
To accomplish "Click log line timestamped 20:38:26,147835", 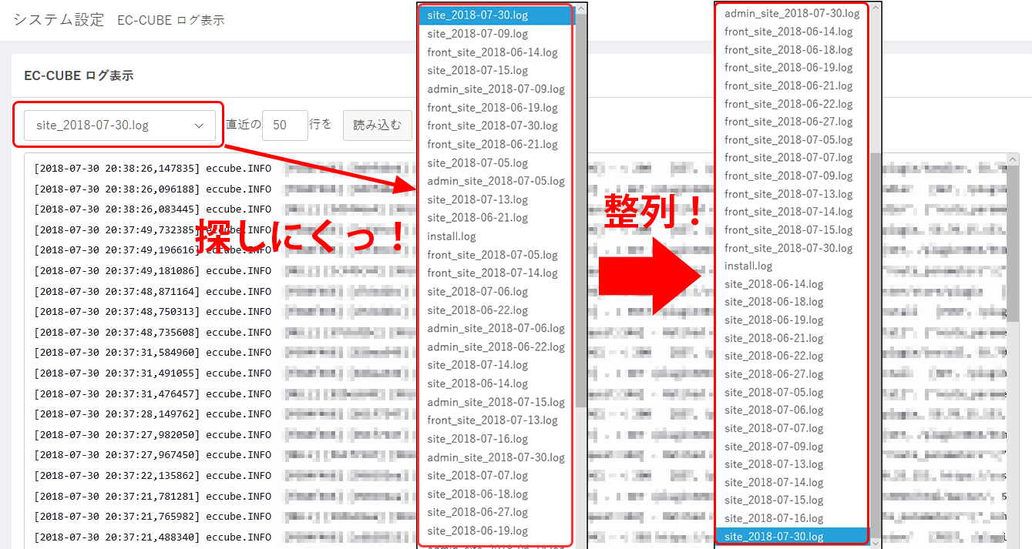I will (153, 167).
